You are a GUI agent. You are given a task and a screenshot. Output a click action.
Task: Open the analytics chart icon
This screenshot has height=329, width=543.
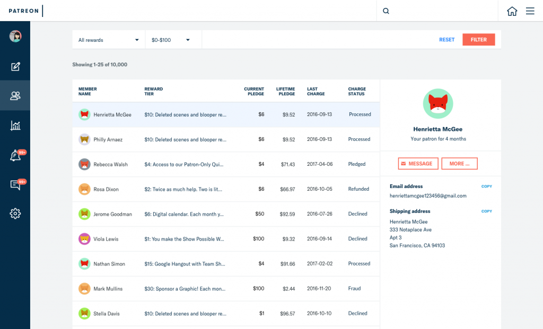15,125
